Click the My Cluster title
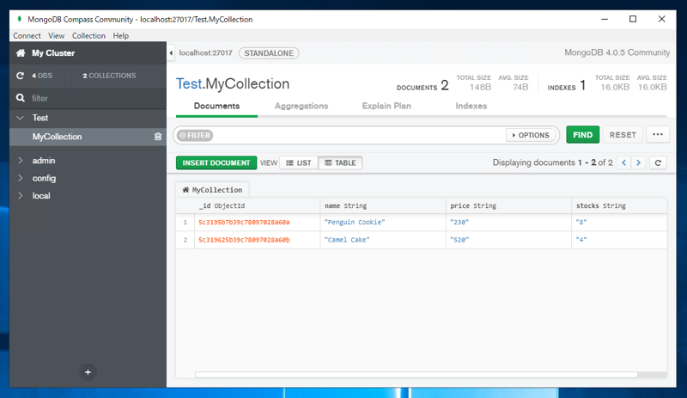The height and width of the screenshot is (398, 687). [53, 53]
